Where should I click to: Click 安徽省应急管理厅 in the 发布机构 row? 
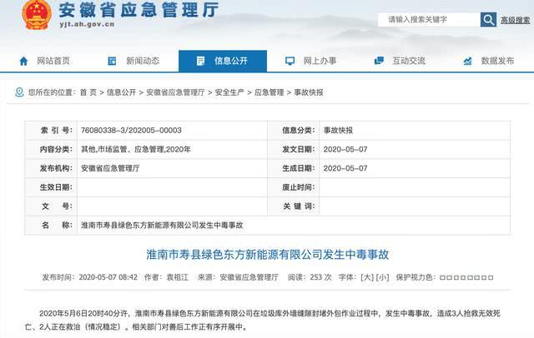point(110,168)
